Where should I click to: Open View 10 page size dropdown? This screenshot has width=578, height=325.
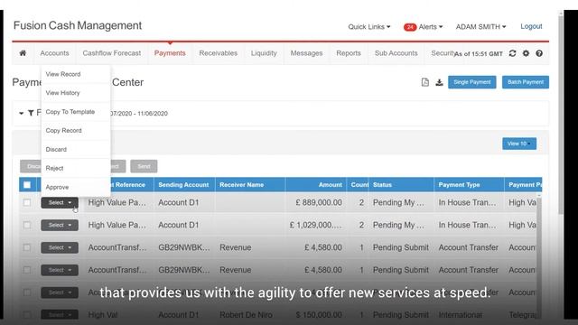pos(519,144)
